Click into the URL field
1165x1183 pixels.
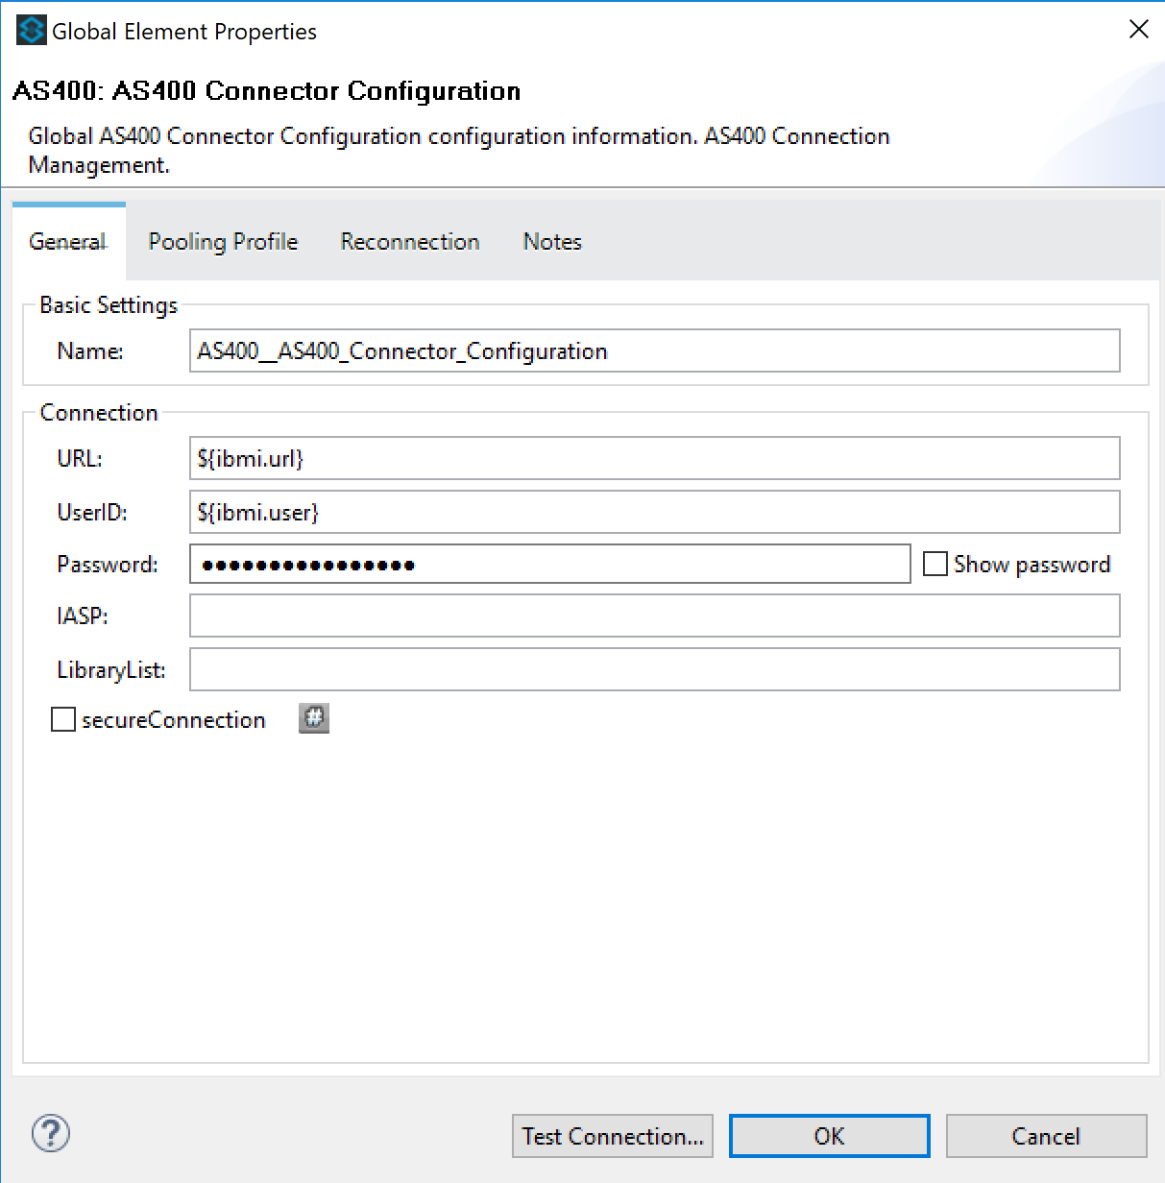pos(654,459)
